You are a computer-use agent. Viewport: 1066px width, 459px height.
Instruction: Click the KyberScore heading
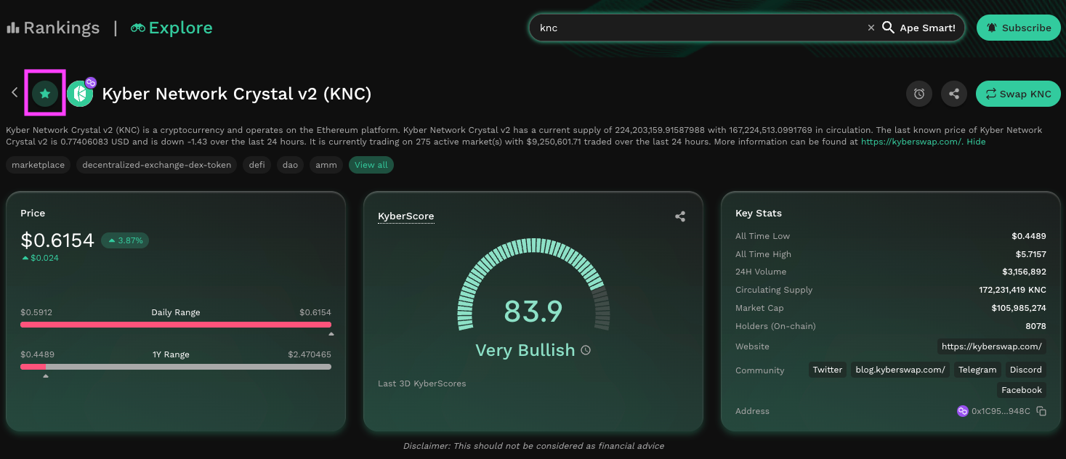point(406,216)
